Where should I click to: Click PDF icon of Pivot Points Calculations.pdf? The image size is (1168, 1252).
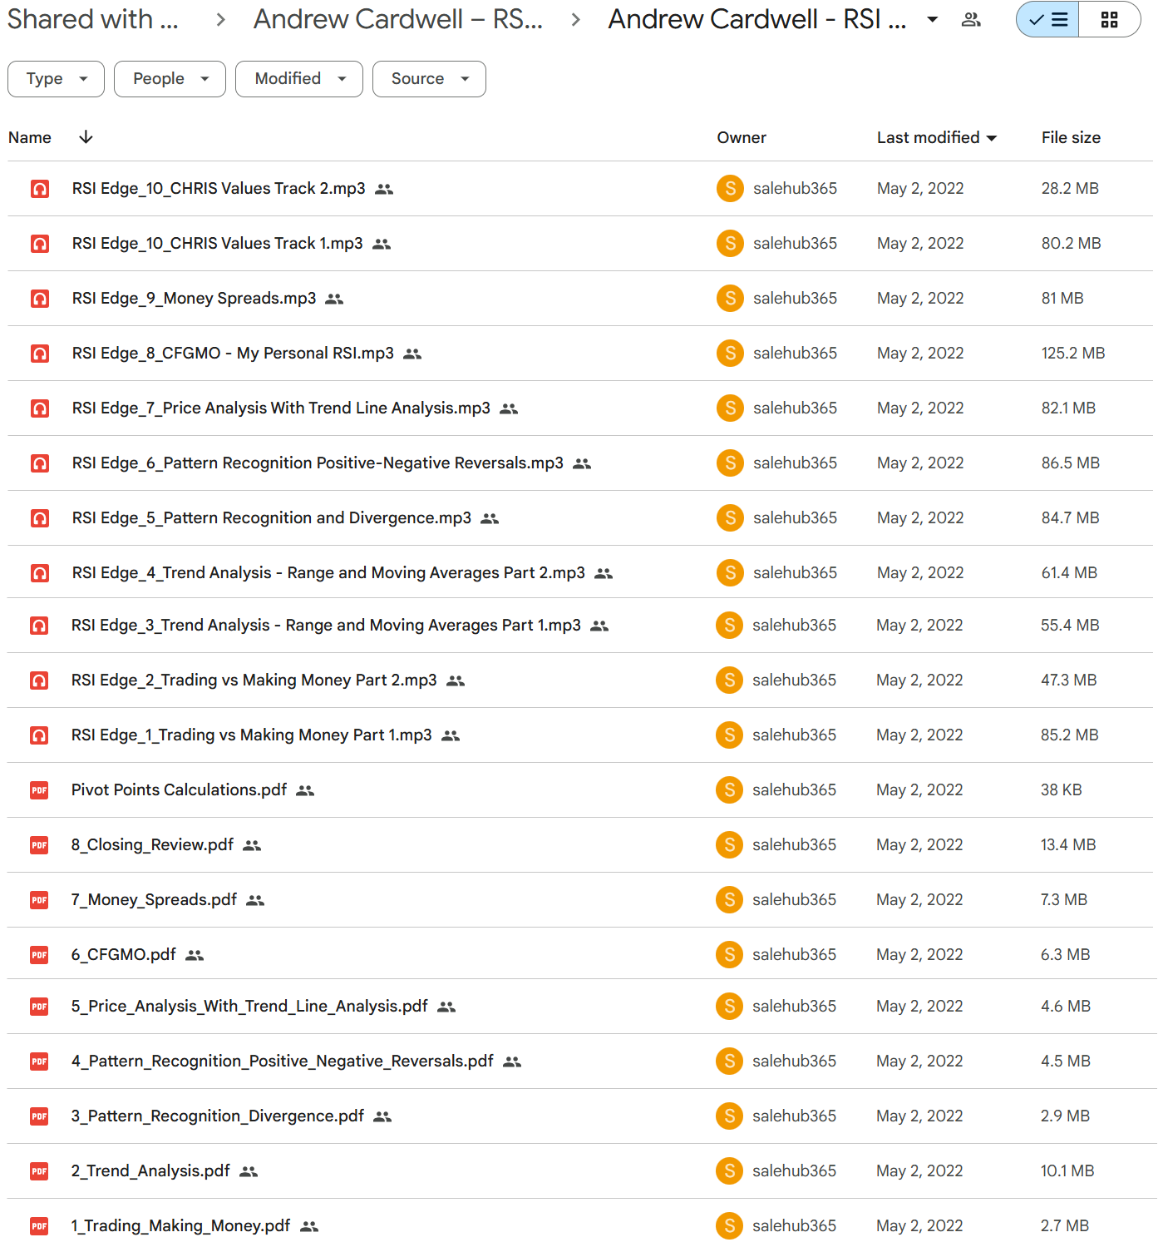pos(39,790)
